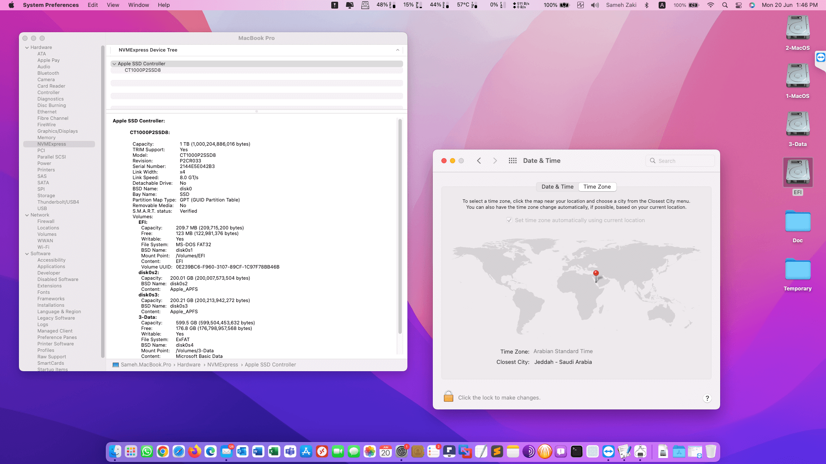Select Applications under Software
Image resolution: width=826 pixels, height=464 pixels.
click(x=51, y=267)
